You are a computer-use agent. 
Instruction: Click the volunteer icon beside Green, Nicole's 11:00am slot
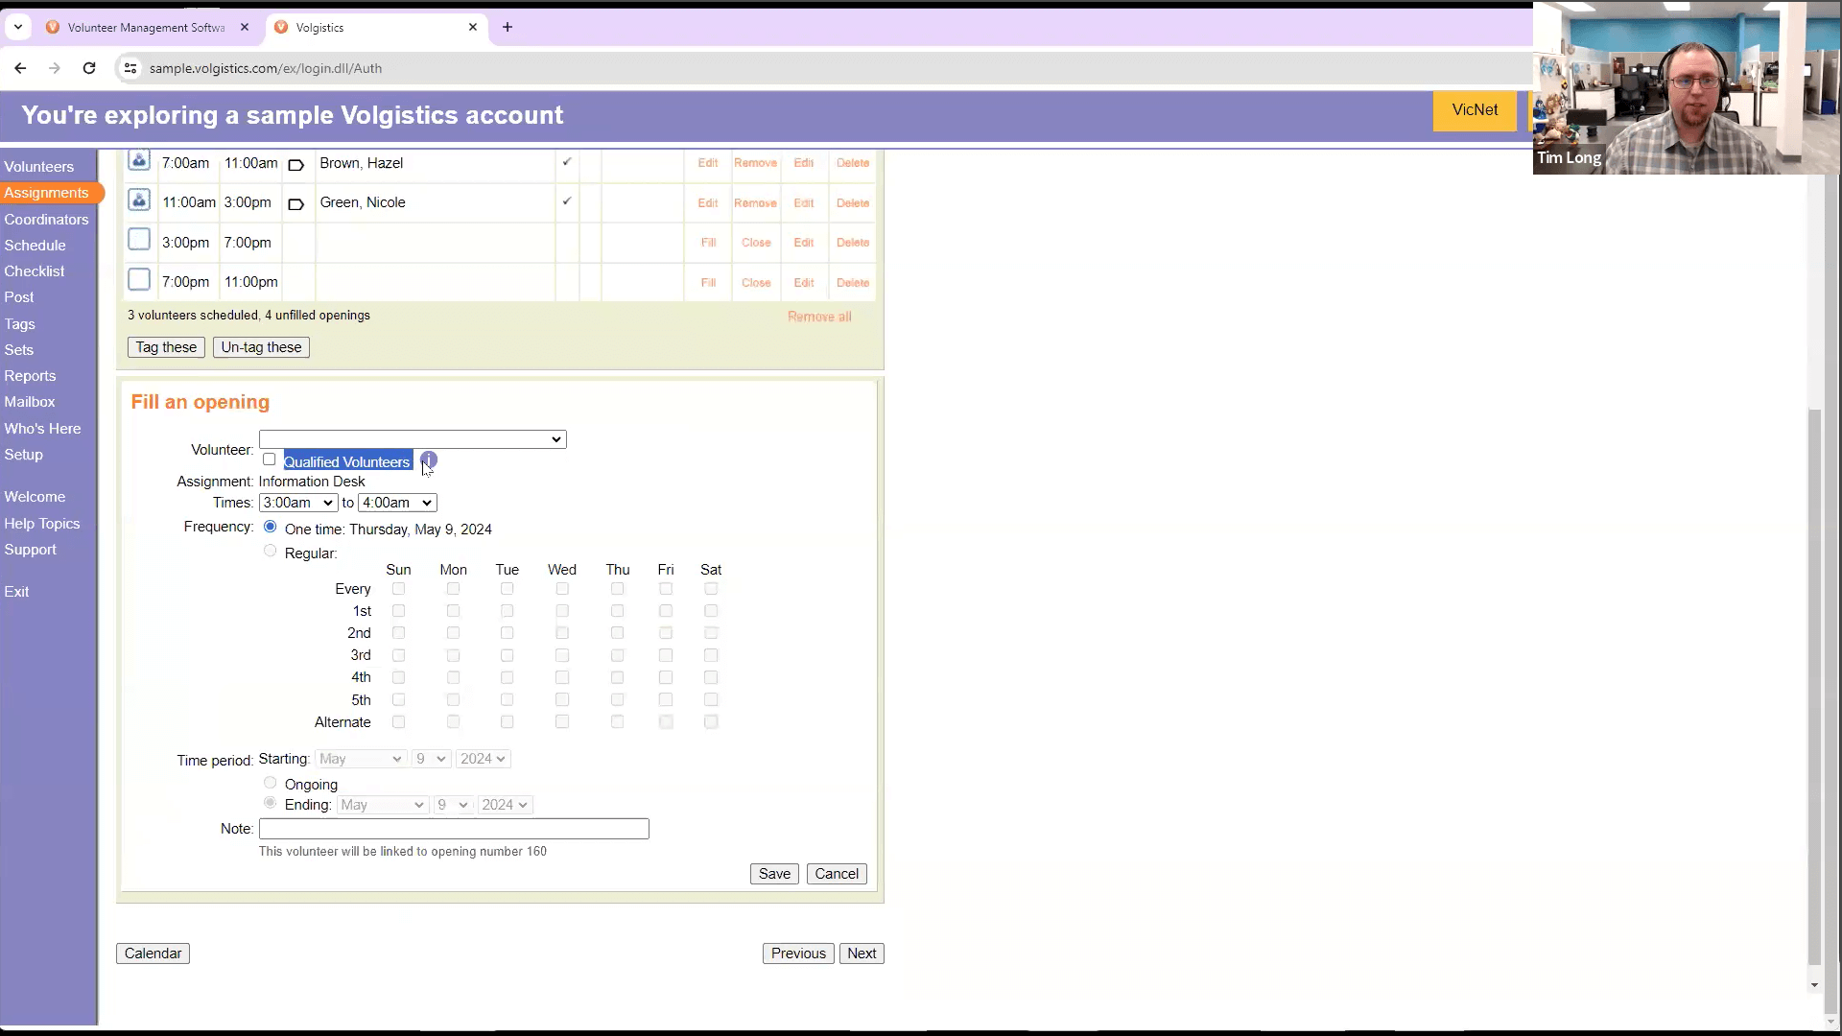click(139, 200)
